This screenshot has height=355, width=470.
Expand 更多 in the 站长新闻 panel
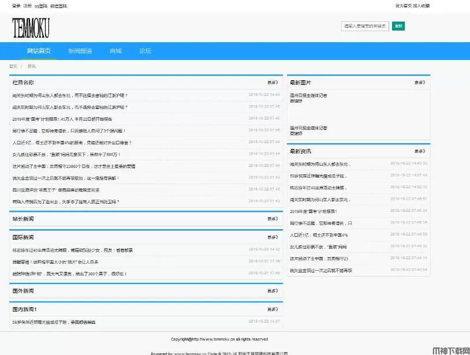click(x=273, y=219)
